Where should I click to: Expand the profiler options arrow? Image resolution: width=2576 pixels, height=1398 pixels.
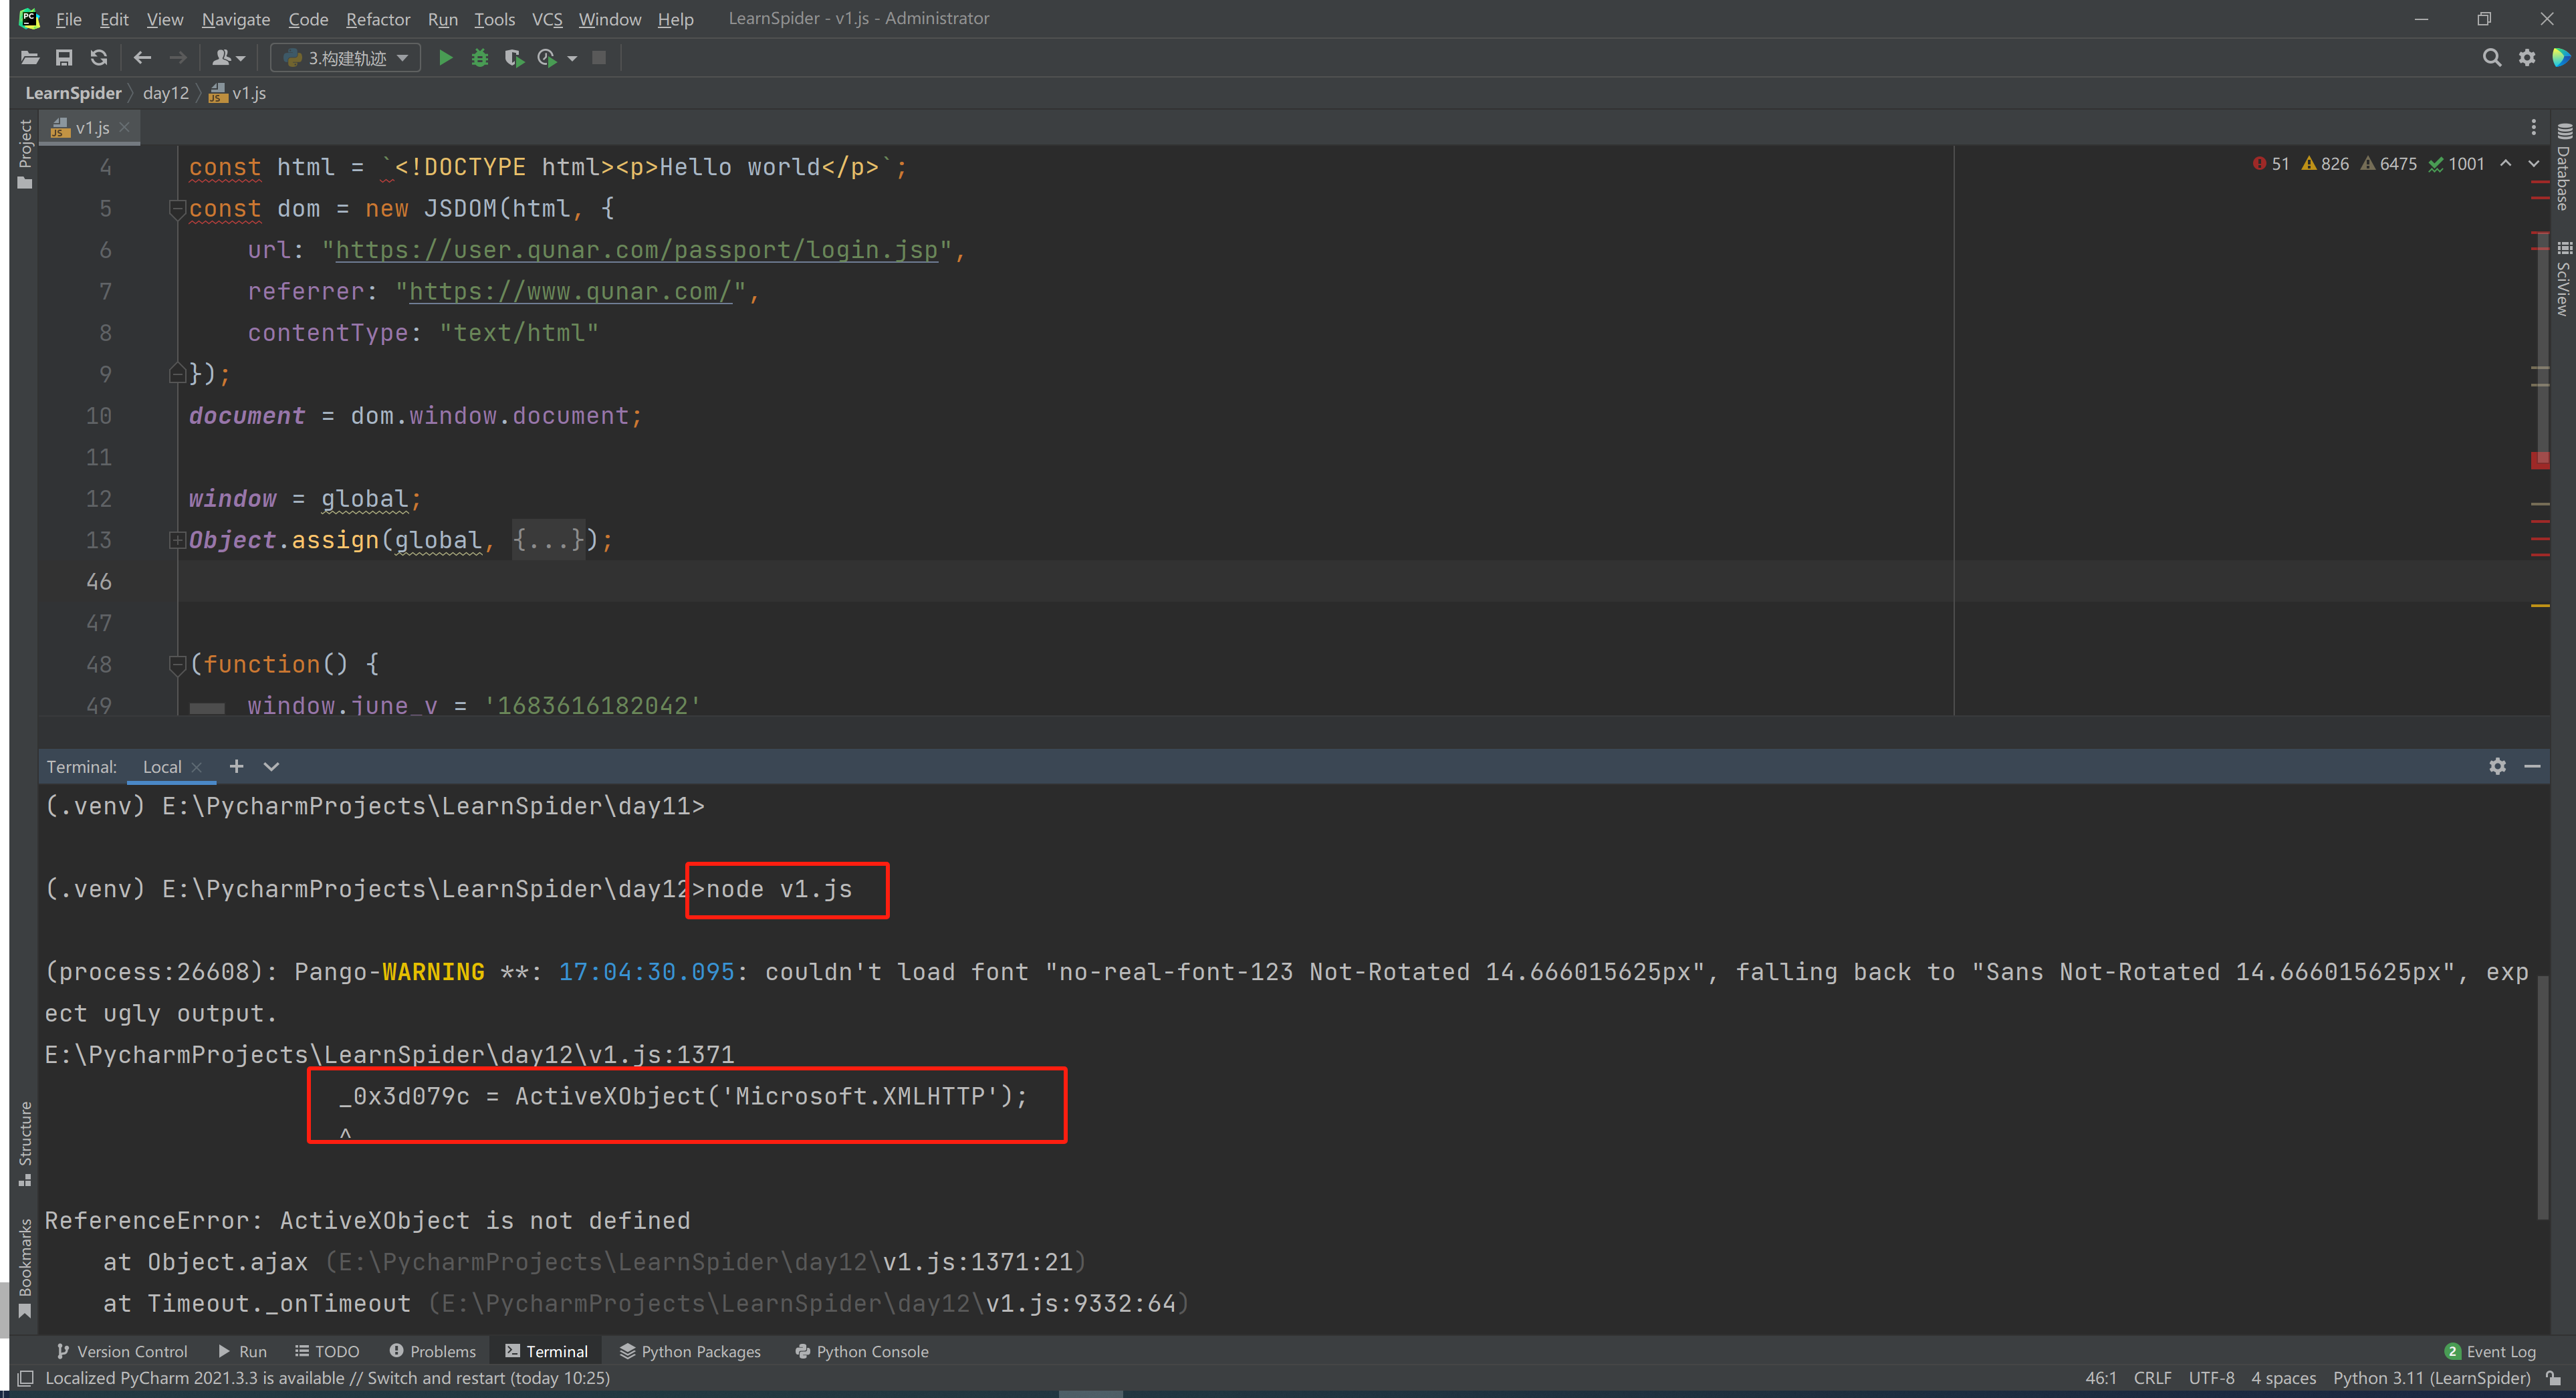[x=572, y=59]
